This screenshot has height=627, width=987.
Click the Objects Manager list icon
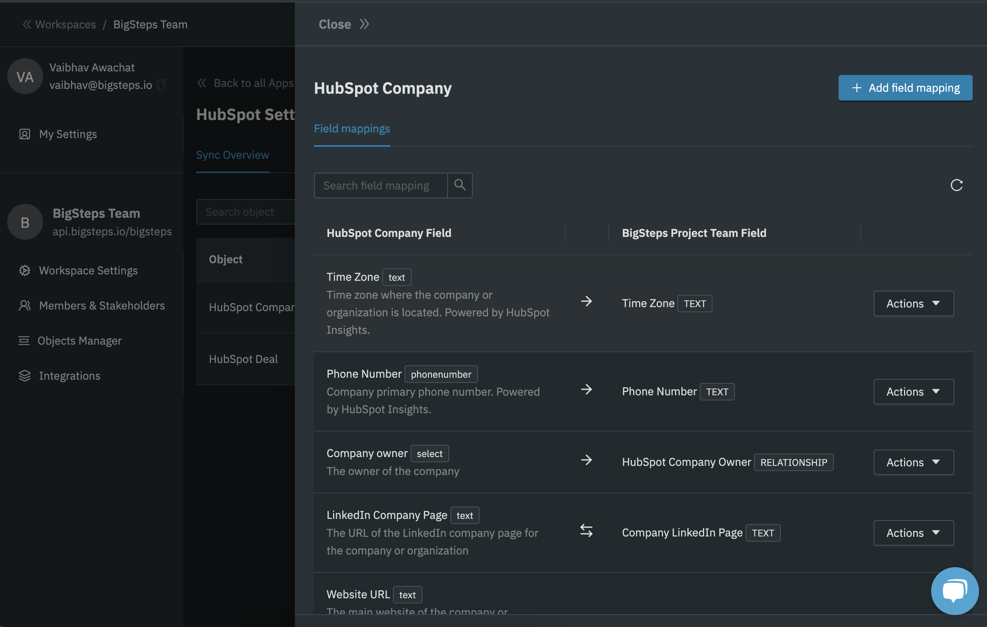(x=24, y=341)
